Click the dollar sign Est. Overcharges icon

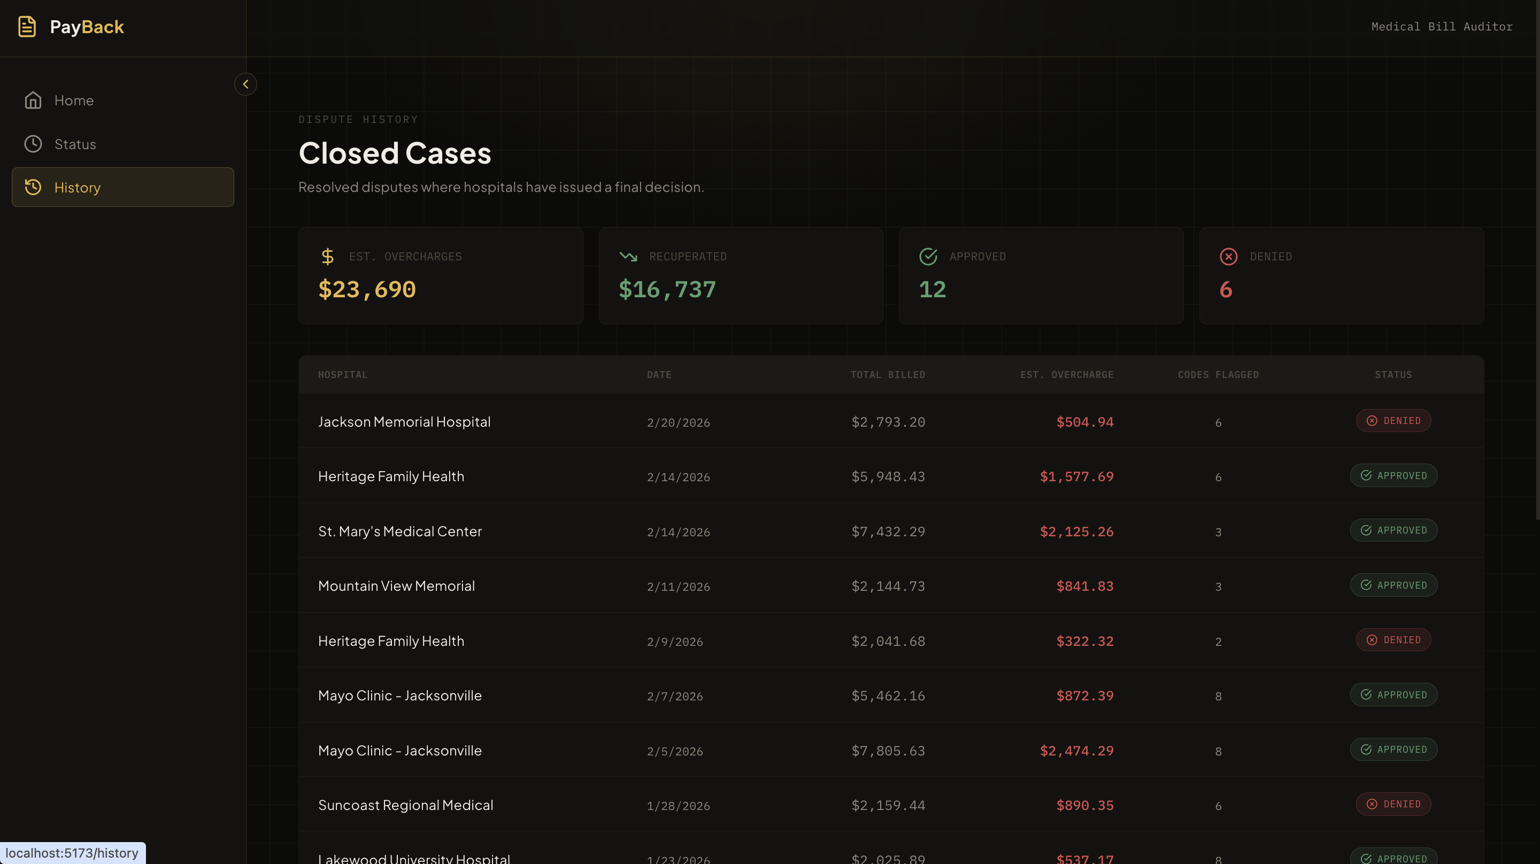pyautogui.click(x=327, y=257)
